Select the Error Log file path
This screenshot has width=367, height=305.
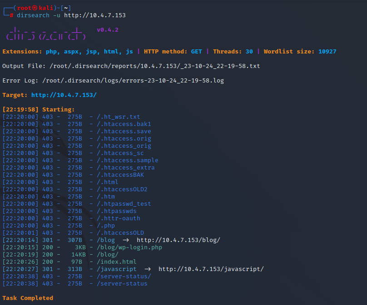click(x=133, y=81)
